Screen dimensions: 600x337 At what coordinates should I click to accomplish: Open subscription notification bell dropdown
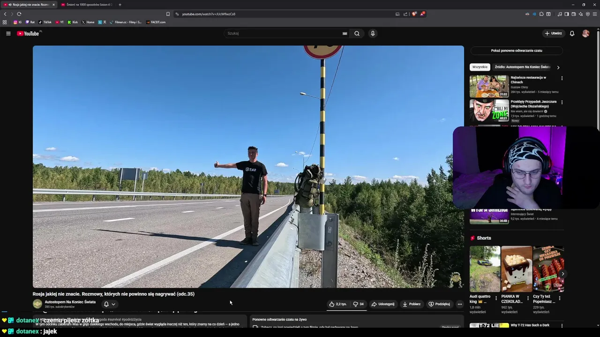(109, 304)
